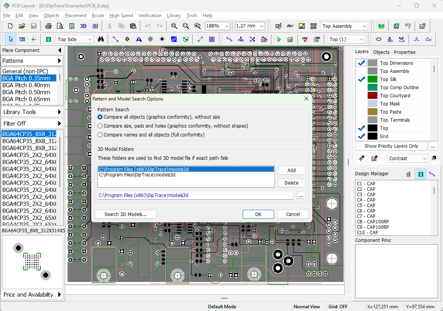Open the Top Side dropdown

90,40
